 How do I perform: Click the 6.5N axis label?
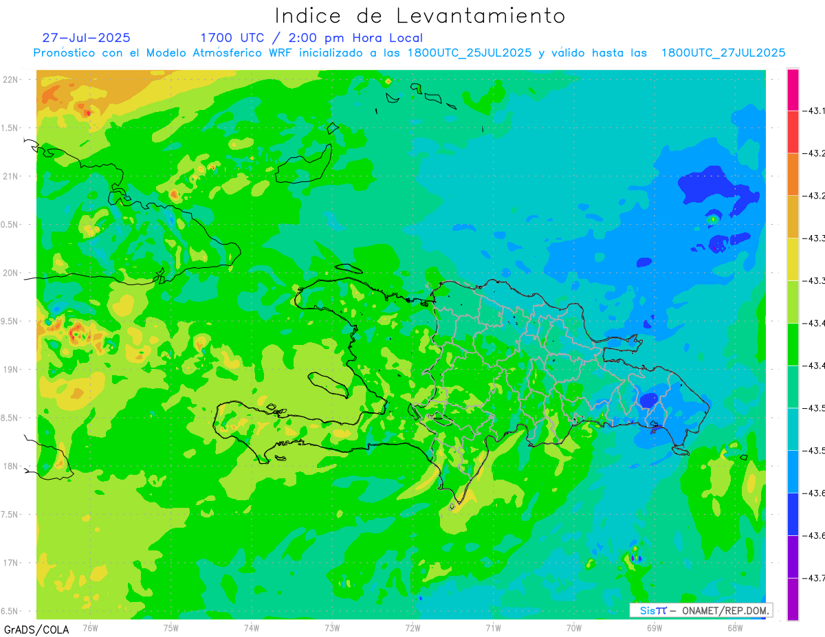[x=10, y=612]
